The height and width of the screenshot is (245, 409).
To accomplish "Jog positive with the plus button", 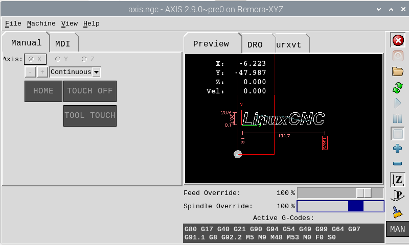I will (42, 72).
